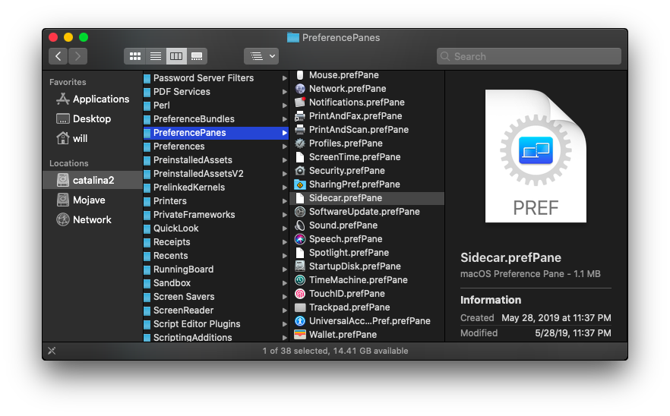Select the Profiles.prefPane badge icon
The height and width of the screenshot is (416, 670).
(300, 143)
